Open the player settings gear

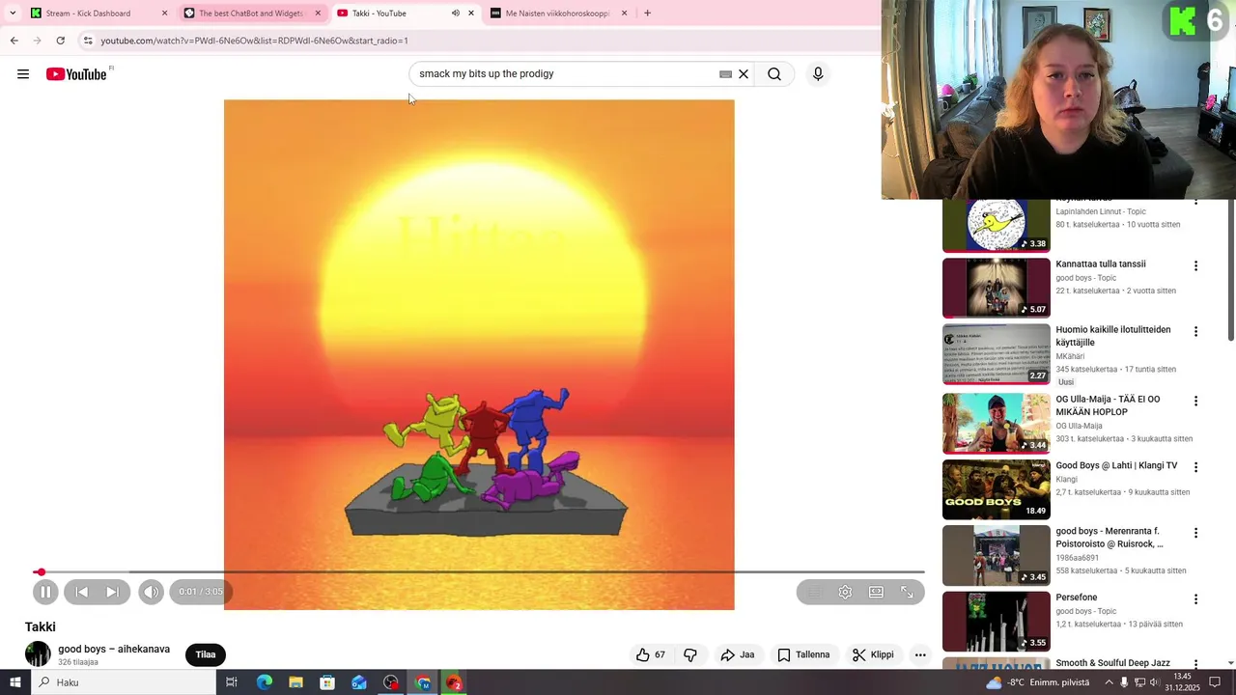tap(845, 592)
